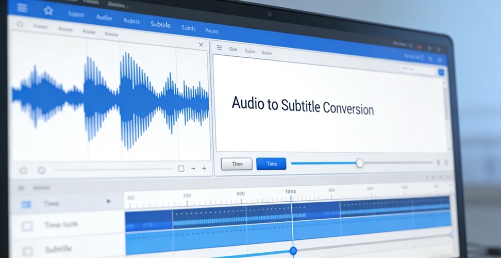Switch to the Audio tab in the header
The image size is (501, 258).
coord(104,17)
